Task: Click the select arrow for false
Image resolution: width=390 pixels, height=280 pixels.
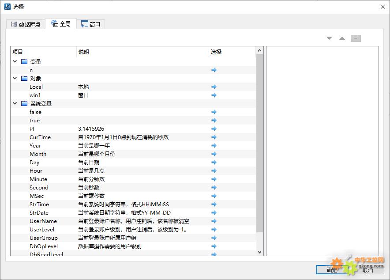Action: (214, 112)
